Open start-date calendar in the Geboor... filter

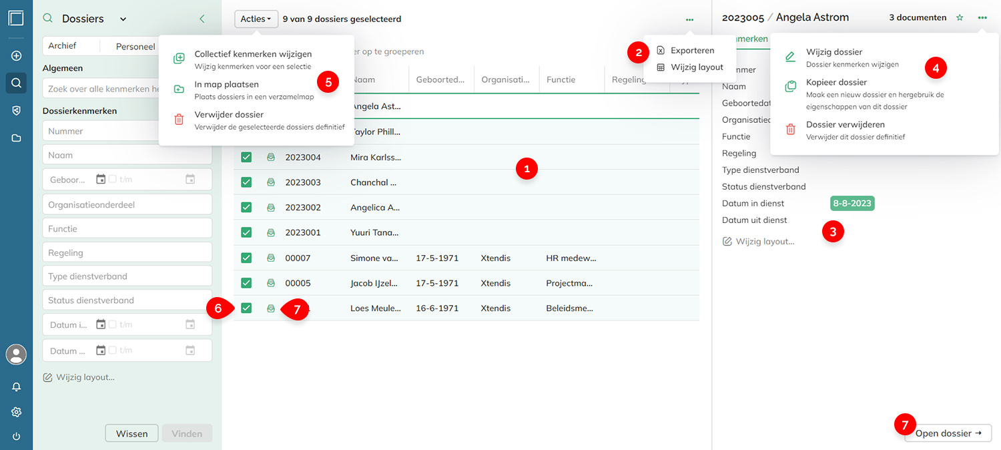pos(101,179)
